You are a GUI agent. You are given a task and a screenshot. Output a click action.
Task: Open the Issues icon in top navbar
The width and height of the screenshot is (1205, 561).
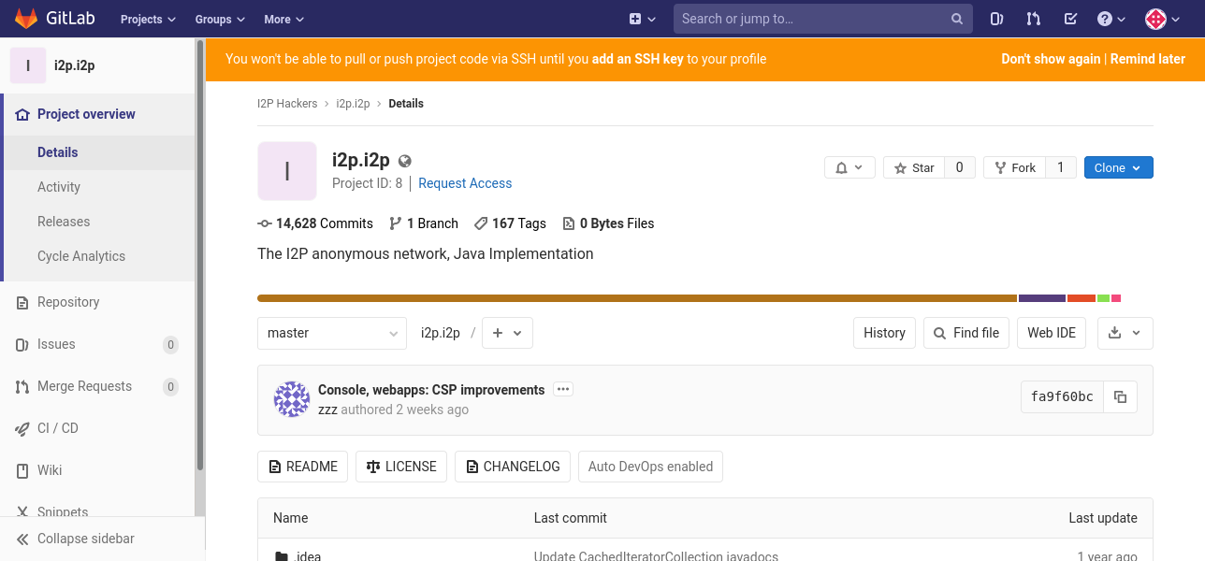[996, 19]
